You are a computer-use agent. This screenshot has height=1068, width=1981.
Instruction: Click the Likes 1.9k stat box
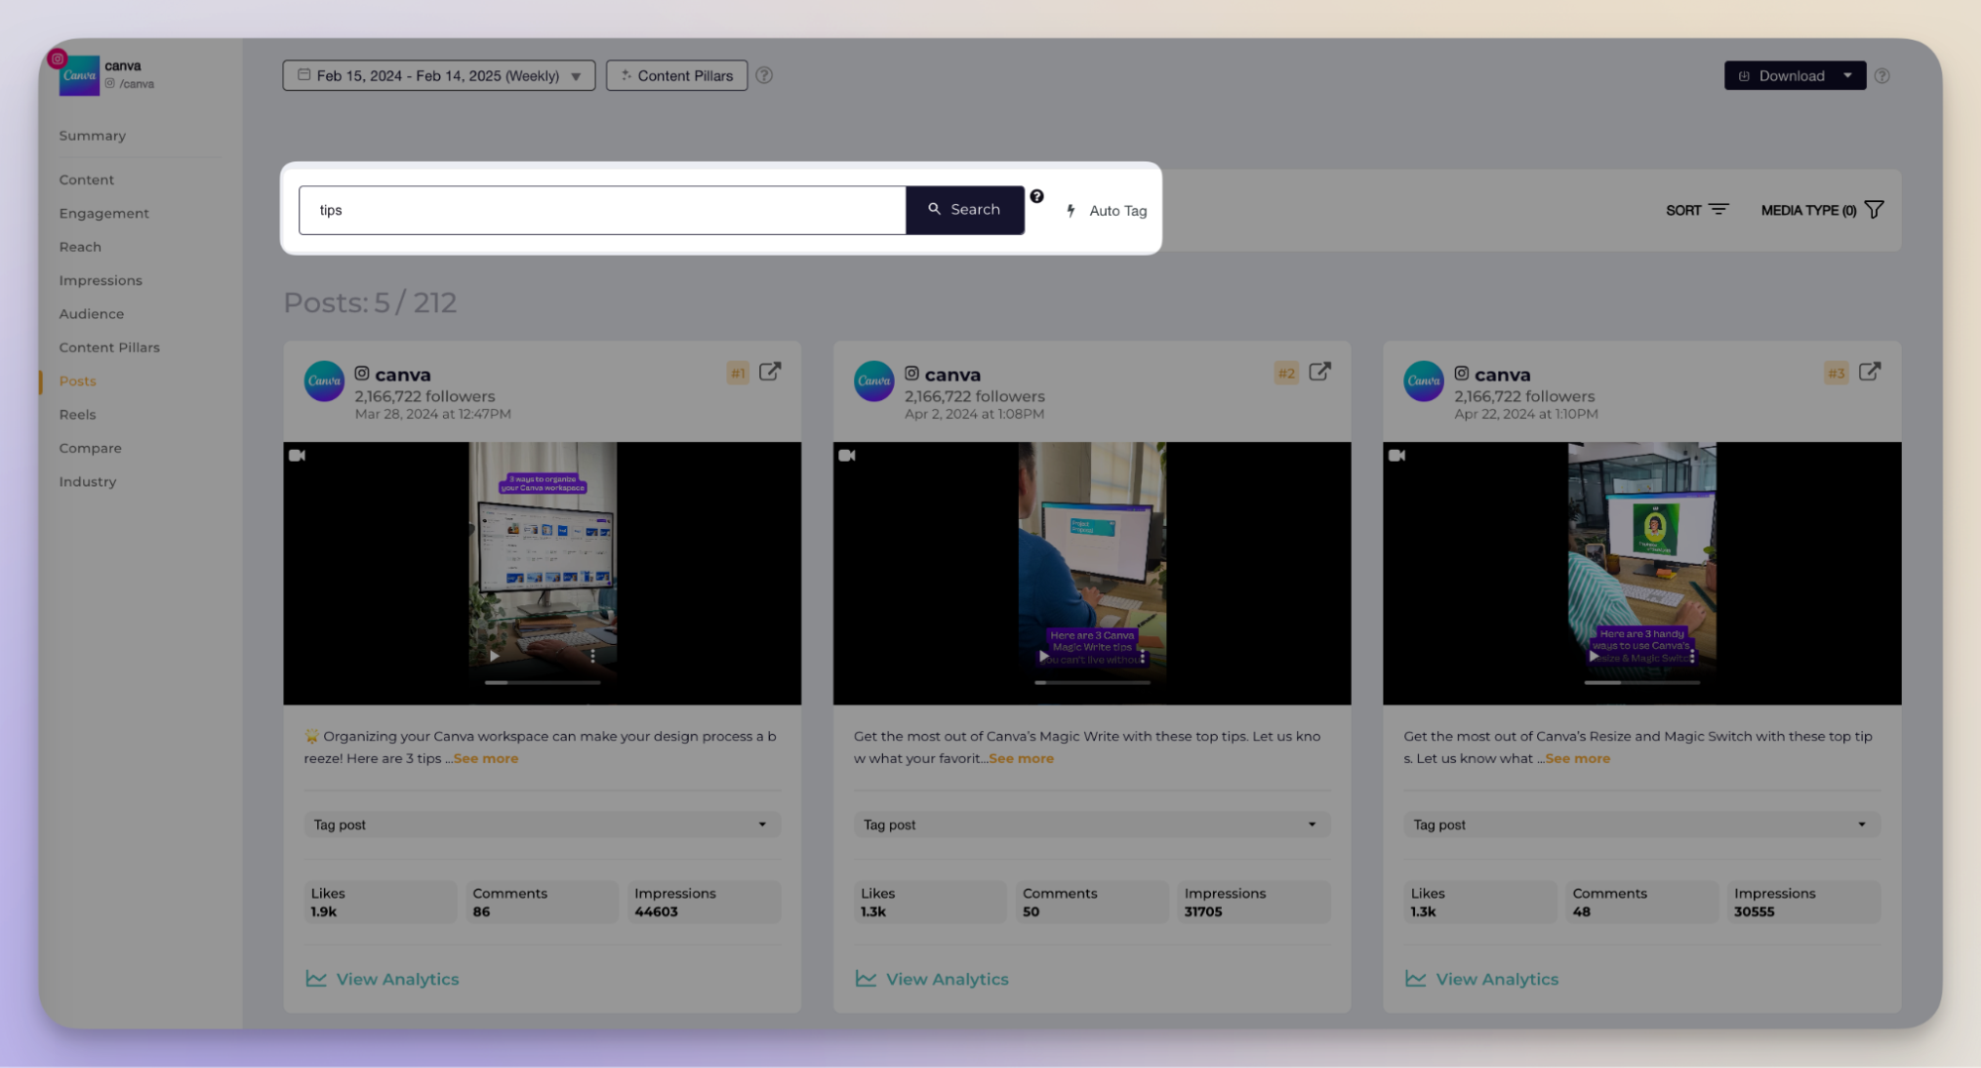point(381,903)
